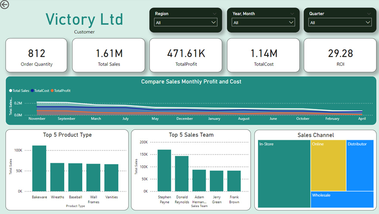379x214 pixels.
Task: Select the Wholesale treemap tile
Action: 342,200
